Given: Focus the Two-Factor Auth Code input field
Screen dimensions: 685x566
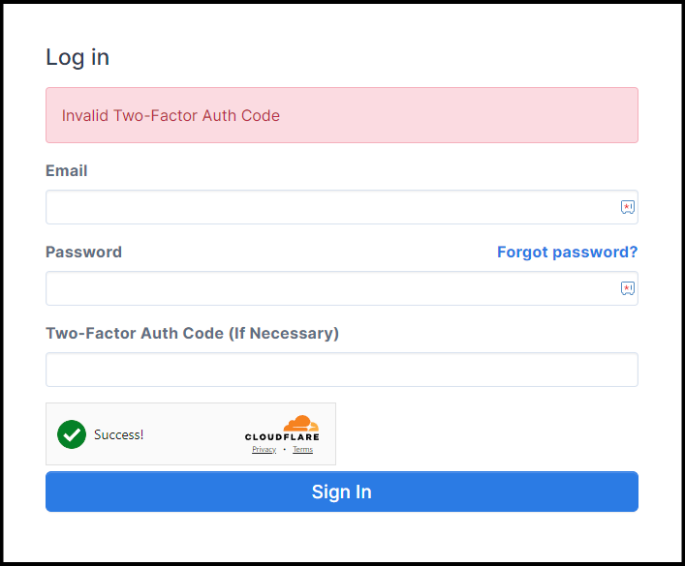Looking at the screenshot, I should click(x=341, y=370).
